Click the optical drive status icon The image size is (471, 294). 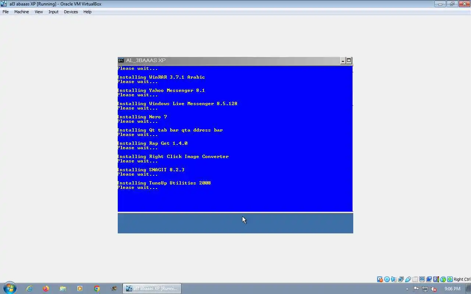[x=387, y=279]
